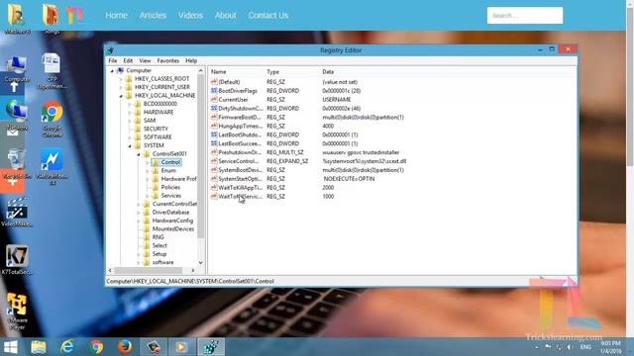Expand the HKEY_CURRENT_USER tree node
This screenshot has width=634, height=356.
point(121,87)
